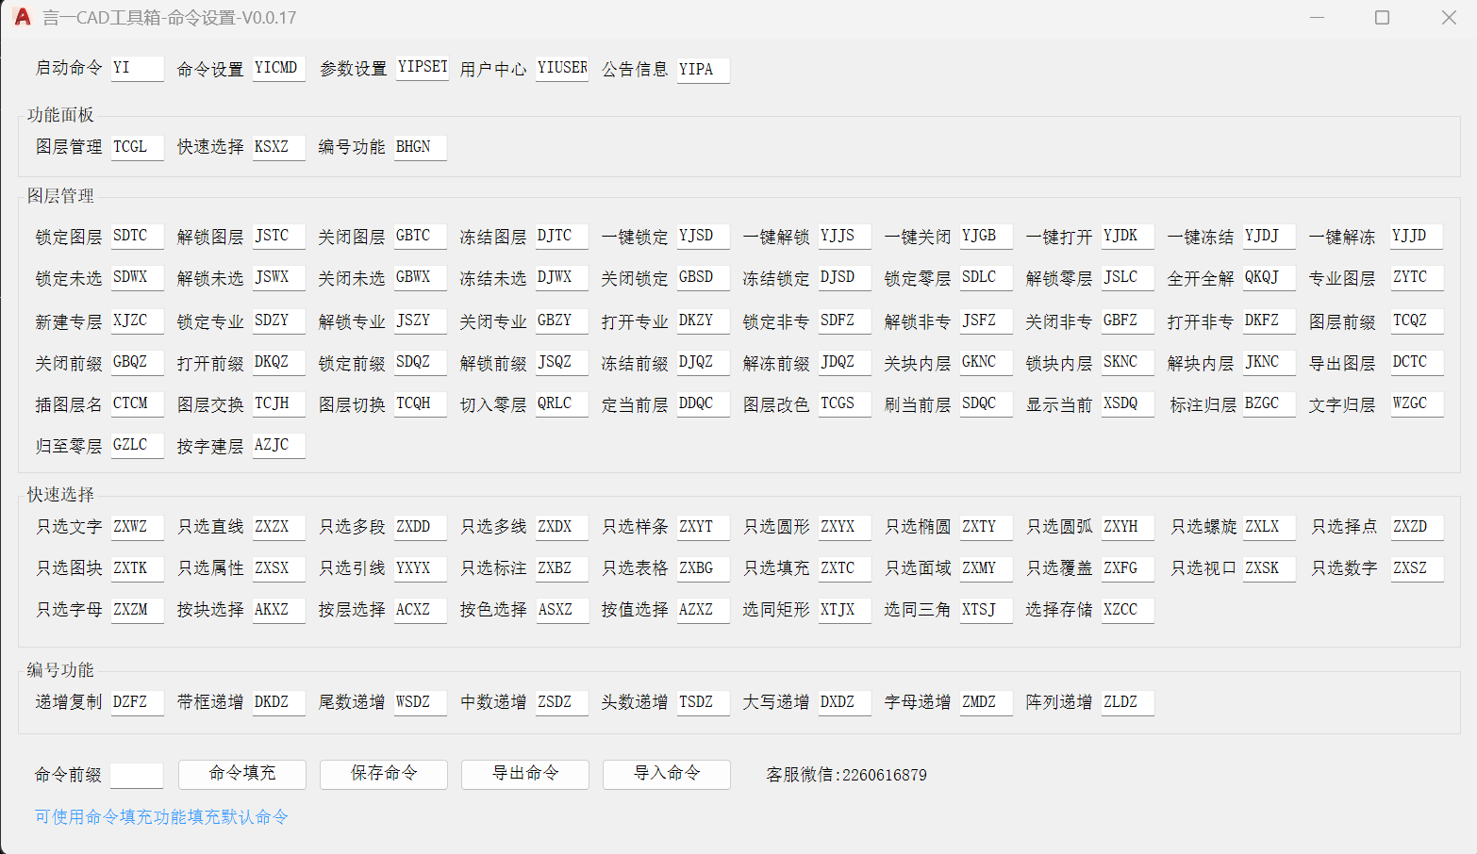Viewport: 1477px width, 854px height.
Task: Click the 锁定图层 field containing SDTC
Action: 137,236
